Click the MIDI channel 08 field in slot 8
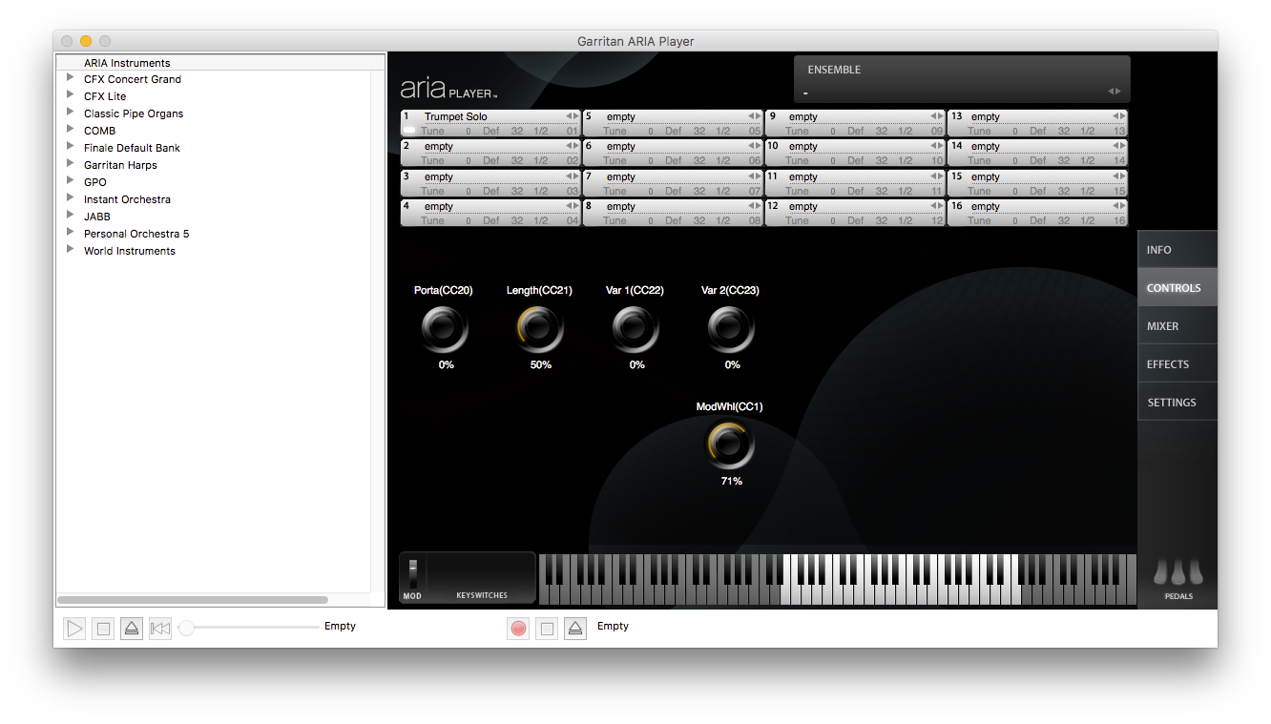This screenshot has height=724, width=1271. click(755, 220)
